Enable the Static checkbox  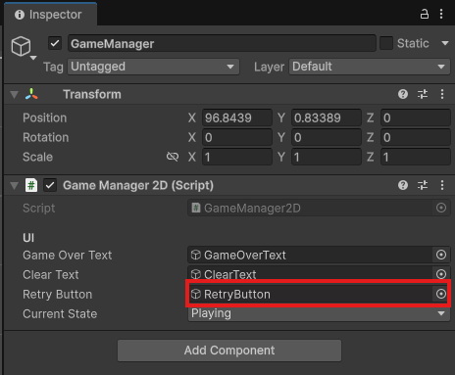(x=386, y=43)
